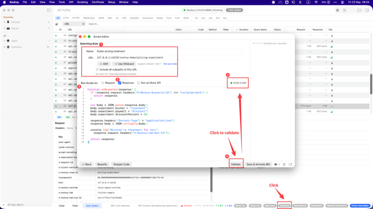Open Control Center in menu bar
The image size is (373, 209).
point(342,2)
